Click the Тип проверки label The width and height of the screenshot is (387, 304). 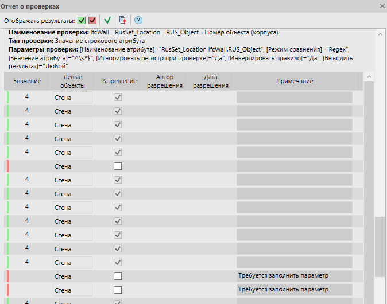click(31, 41)
